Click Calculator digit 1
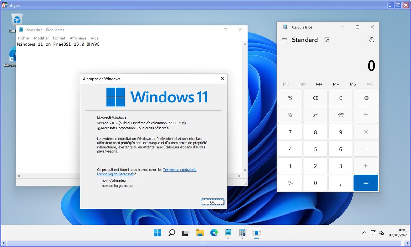This screenshot has height=247, width=411. pos(290,166)
